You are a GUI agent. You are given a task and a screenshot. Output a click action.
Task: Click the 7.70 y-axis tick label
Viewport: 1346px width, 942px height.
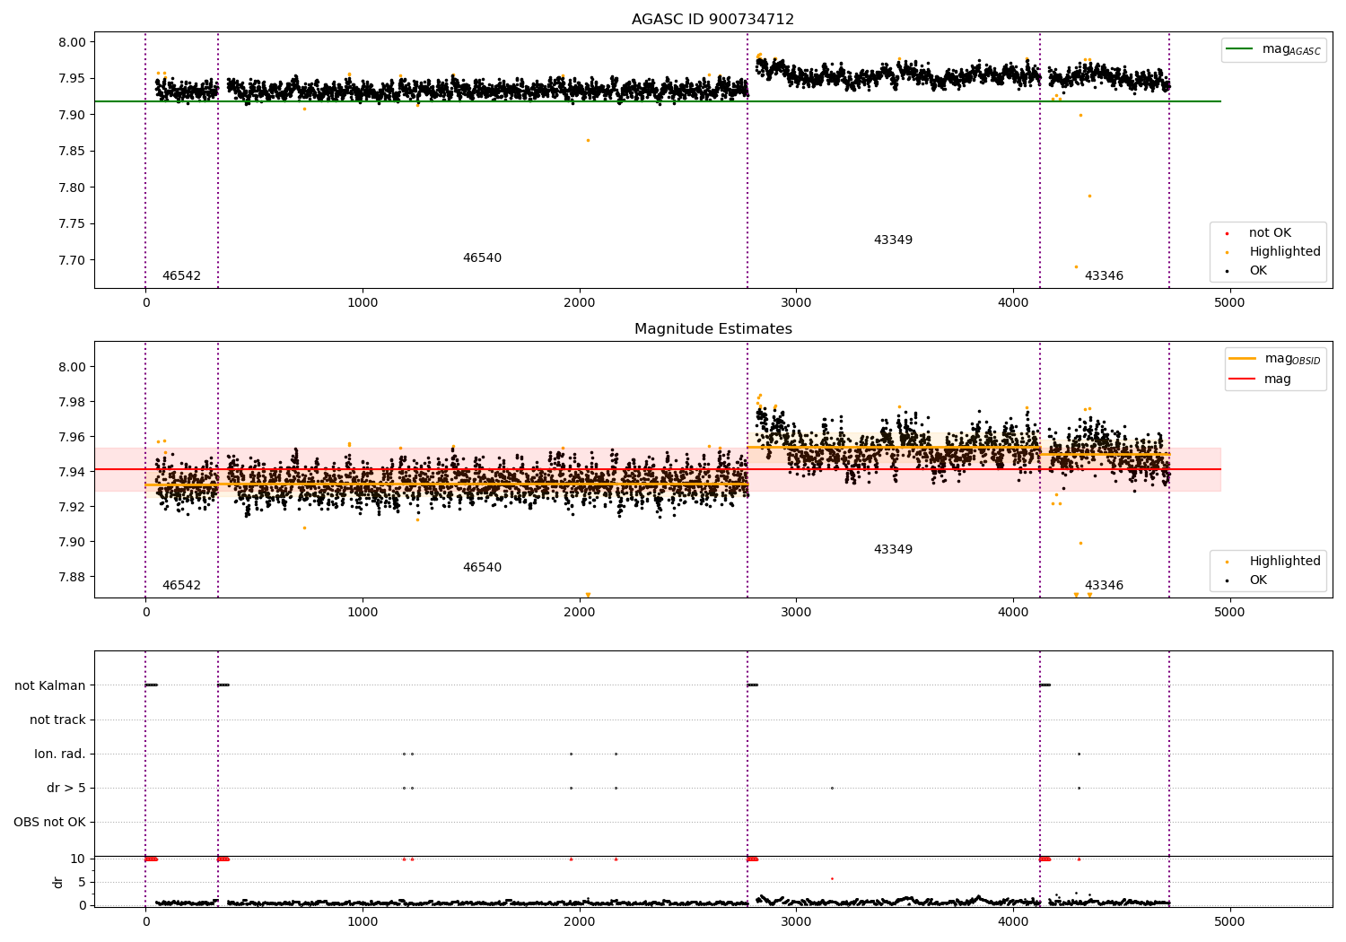(x=72, y=261)
